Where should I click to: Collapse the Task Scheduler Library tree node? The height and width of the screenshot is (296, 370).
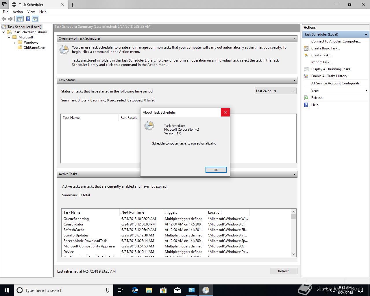click(4, 32)
